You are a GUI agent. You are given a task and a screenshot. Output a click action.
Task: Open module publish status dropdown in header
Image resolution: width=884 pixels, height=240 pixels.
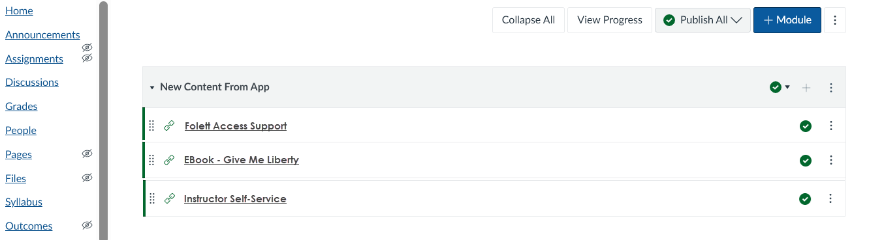(x=780, y=87)
